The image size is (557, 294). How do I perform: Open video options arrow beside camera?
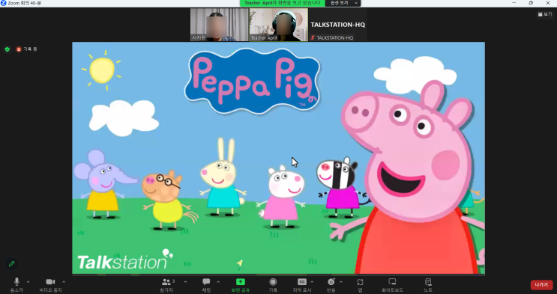(x=64, y=282)
